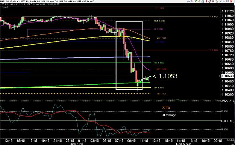
Task: Click the gray floppy-disk save icon
Action: click(x=227, y=1)
